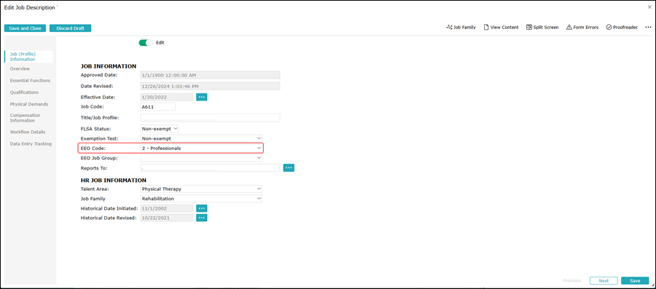Click the Approved Date field
656x289 pixels.
[210, 75]
